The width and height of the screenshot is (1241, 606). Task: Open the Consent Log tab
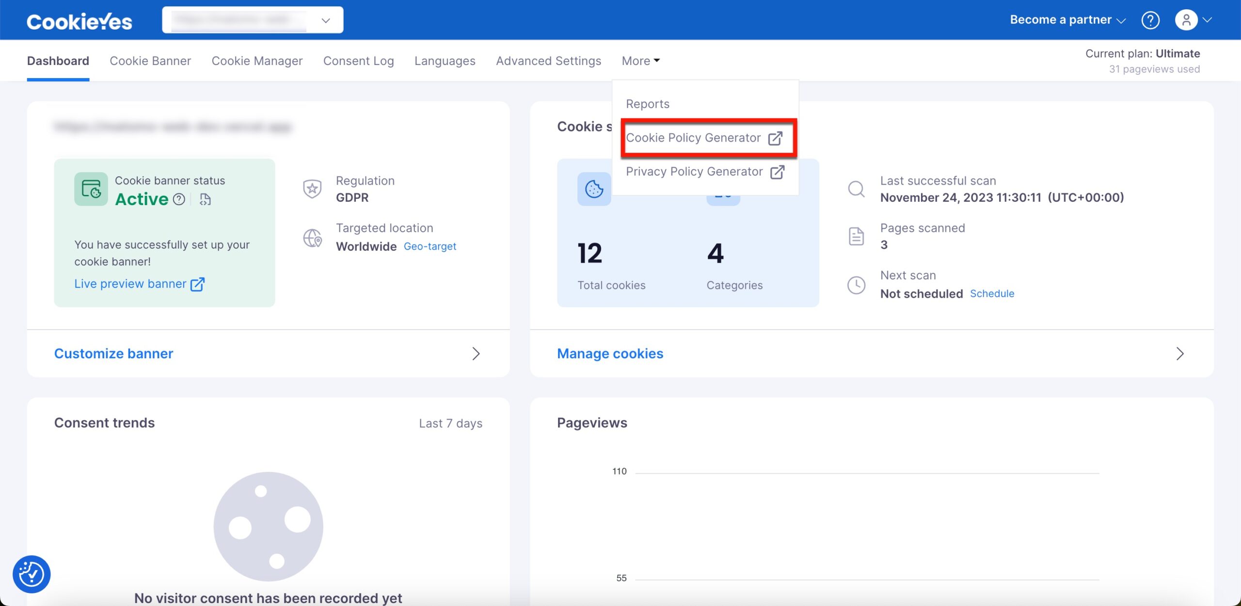(x=358, y=61)
